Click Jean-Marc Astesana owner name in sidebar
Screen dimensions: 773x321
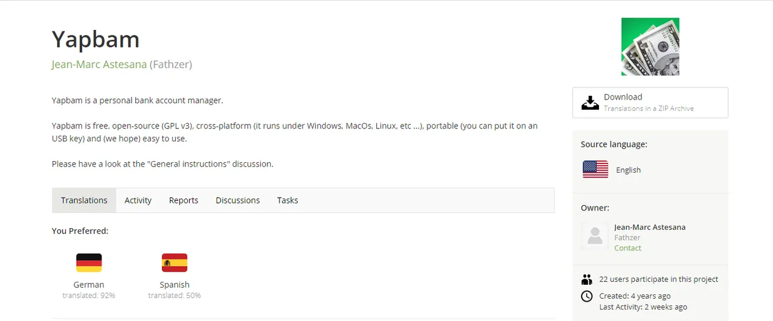coord(650,227)
